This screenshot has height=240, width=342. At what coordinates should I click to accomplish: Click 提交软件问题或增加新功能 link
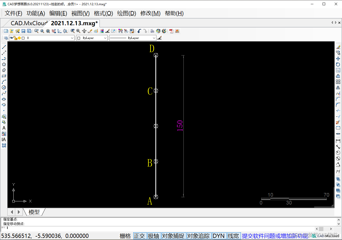tap(275, 236)
